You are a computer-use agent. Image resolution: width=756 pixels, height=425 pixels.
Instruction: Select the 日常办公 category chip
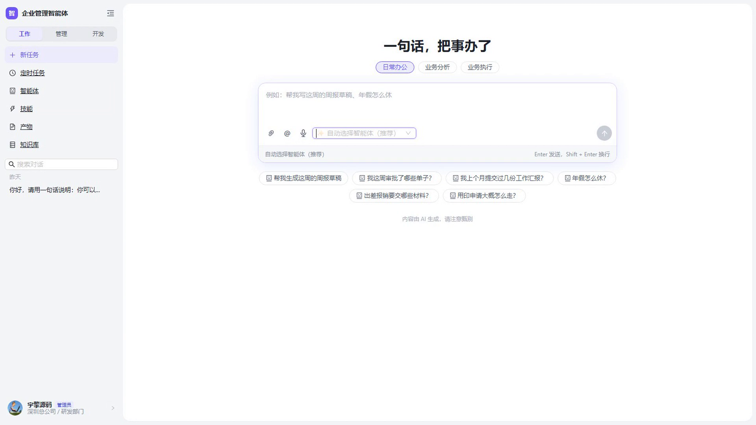(395, 67)
